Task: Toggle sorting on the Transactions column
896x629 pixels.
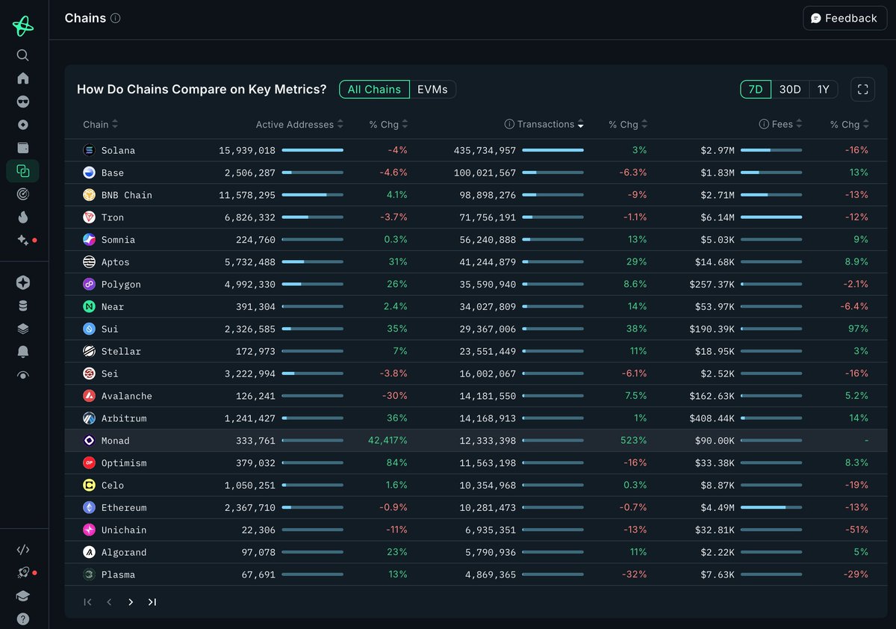Action: coord(544,124)
